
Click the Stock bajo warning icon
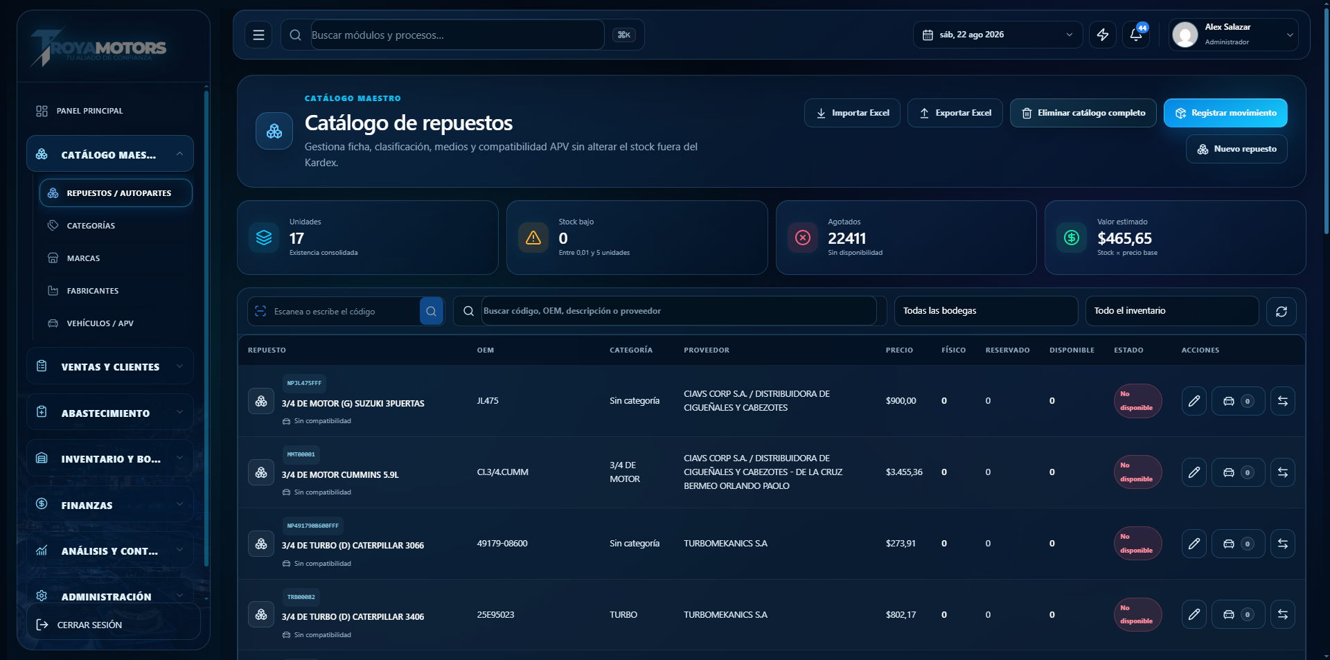point(533,238)
